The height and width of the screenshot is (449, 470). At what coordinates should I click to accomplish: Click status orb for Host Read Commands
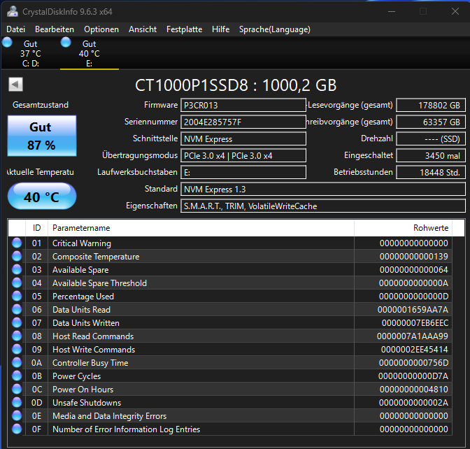pyautogui.click(x=17, y=336)
